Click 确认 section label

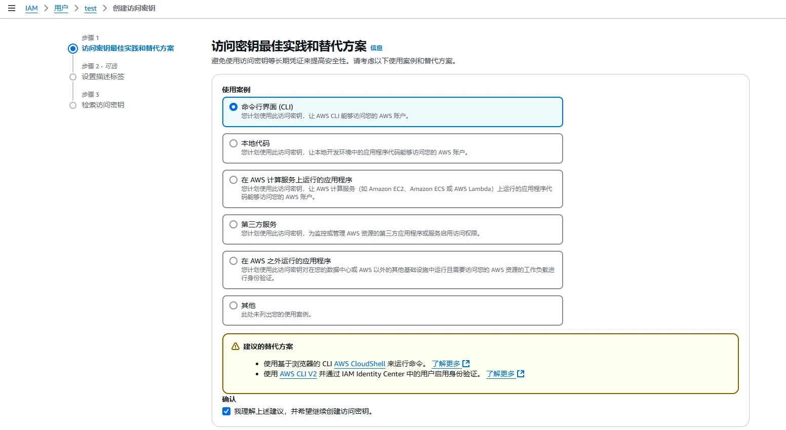(229, 399)
